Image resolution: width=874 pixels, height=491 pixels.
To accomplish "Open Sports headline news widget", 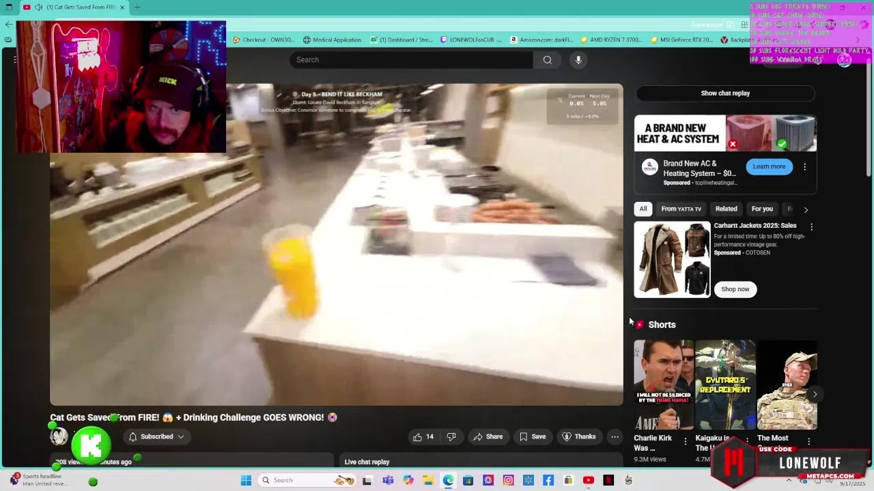I will point(38,480).
